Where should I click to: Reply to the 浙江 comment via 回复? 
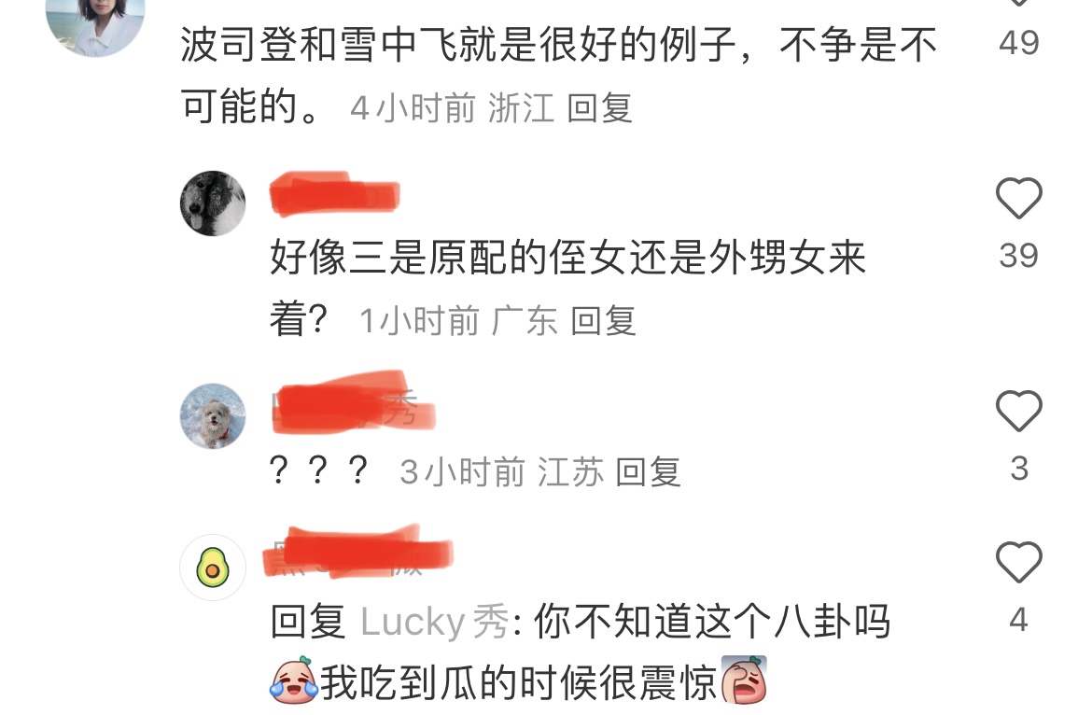(x=599, y=108)
